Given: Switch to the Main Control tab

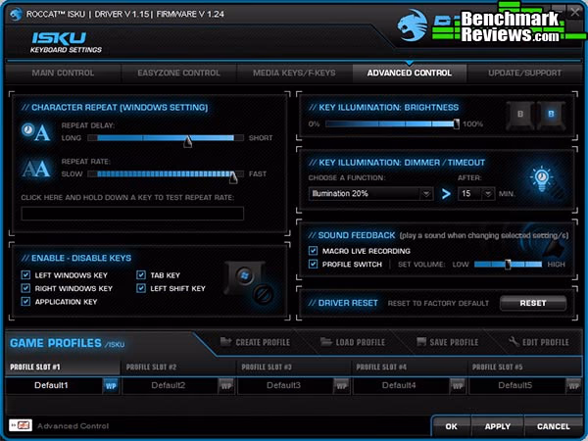Looking at the screenshot, I should tap(63, 73).
